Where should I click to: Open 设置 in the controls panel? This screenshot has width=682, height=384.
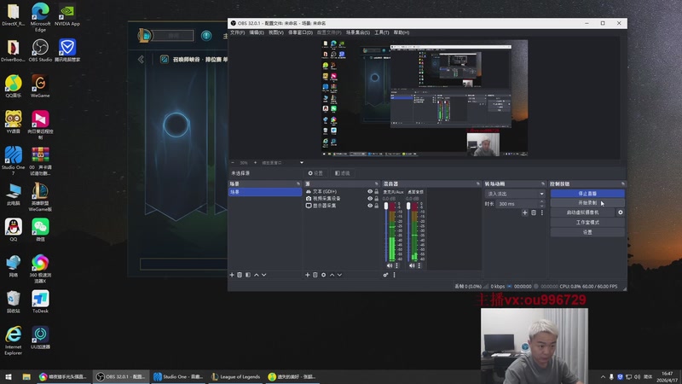tap(587, 232)
